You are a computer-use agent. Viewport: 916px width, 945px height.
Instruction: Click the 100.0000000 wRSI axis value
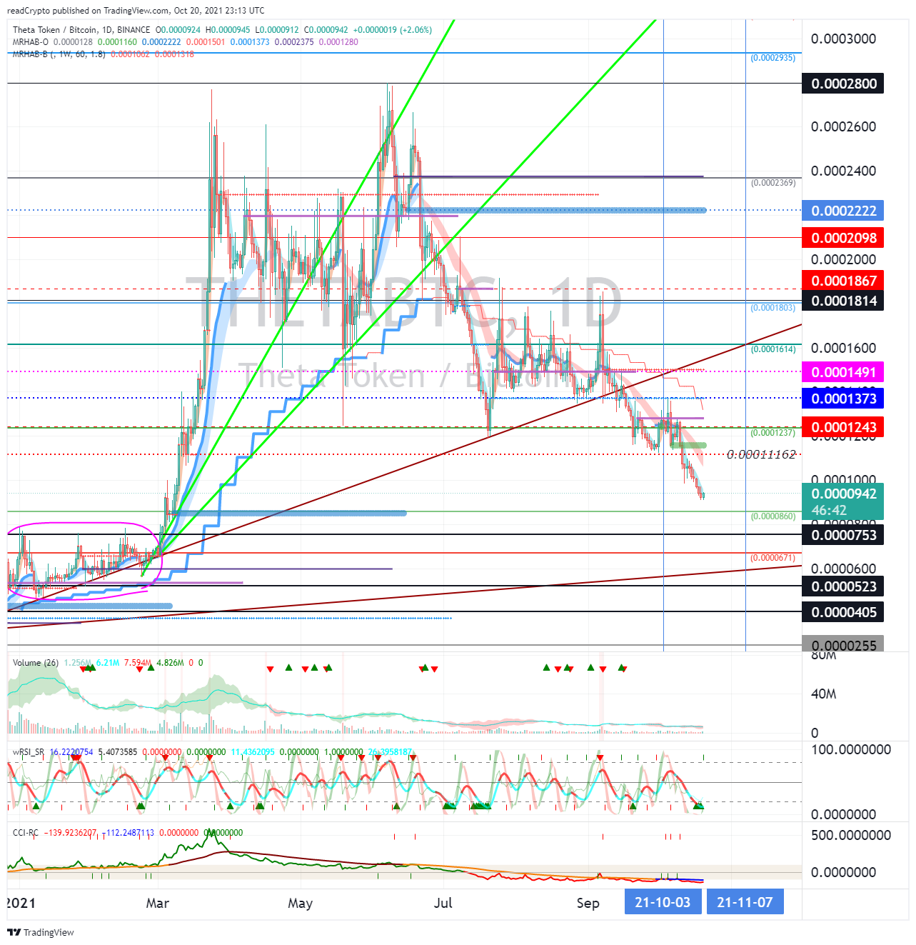point(851,749)
